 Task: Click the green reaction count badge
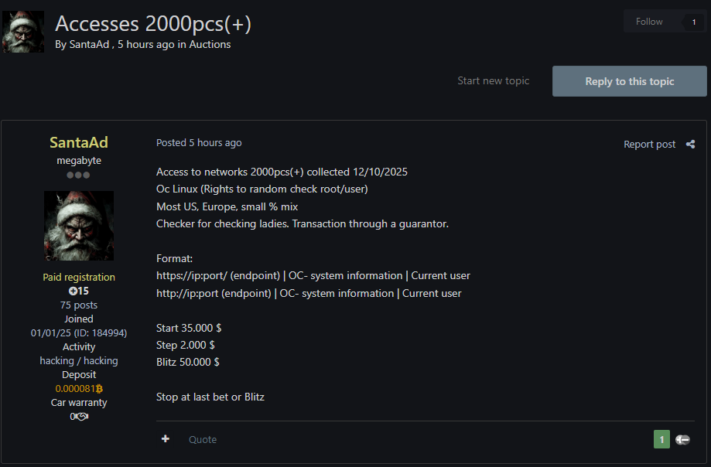[661, 439]
